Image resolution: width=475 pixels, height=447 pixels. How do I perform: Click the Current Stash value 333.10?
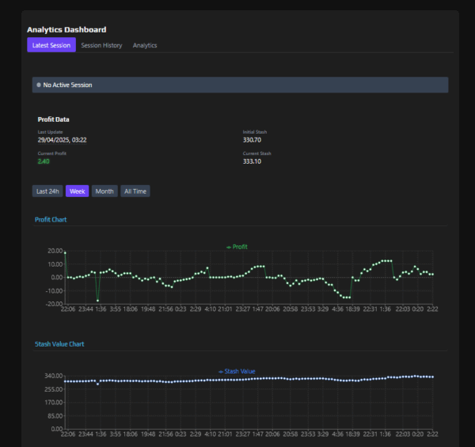(x=252, y=161)
